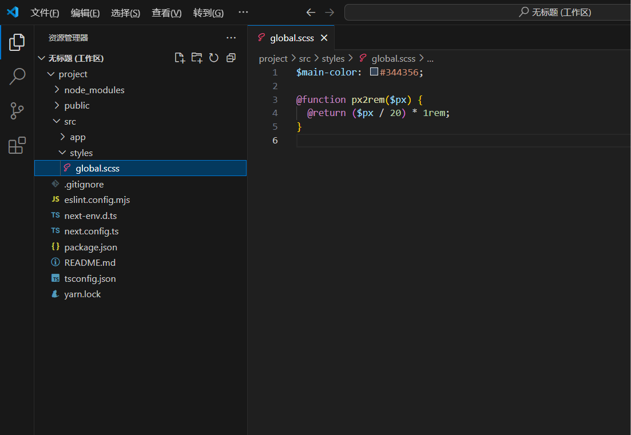Click the $main-color variable on line 1
This screenshot has width=631, height=435.
326,73
